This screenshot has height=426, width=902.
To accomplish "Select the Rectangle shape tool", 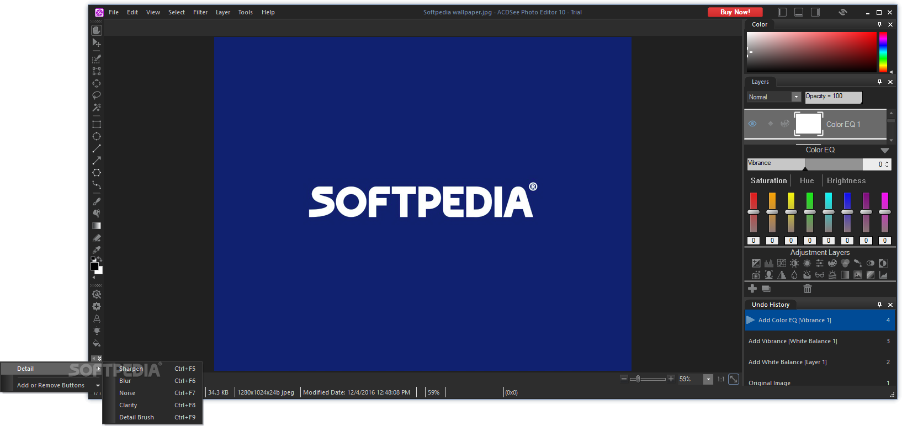I will [97, 124].
